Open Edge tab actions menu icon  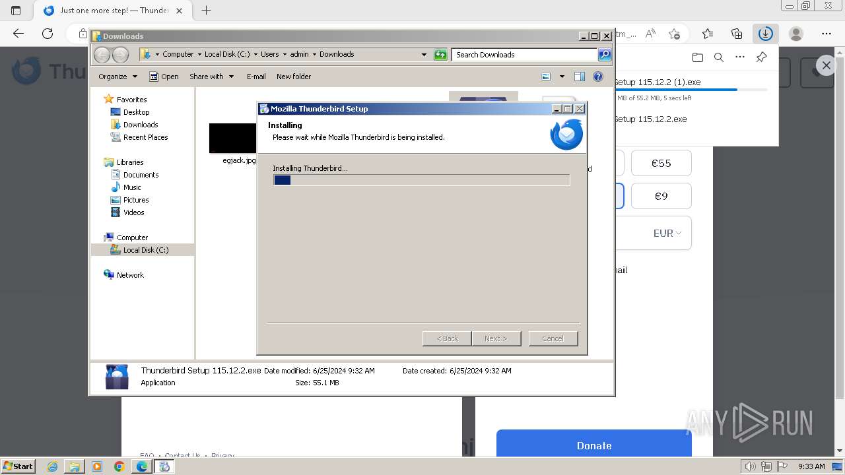coord(16,11)
